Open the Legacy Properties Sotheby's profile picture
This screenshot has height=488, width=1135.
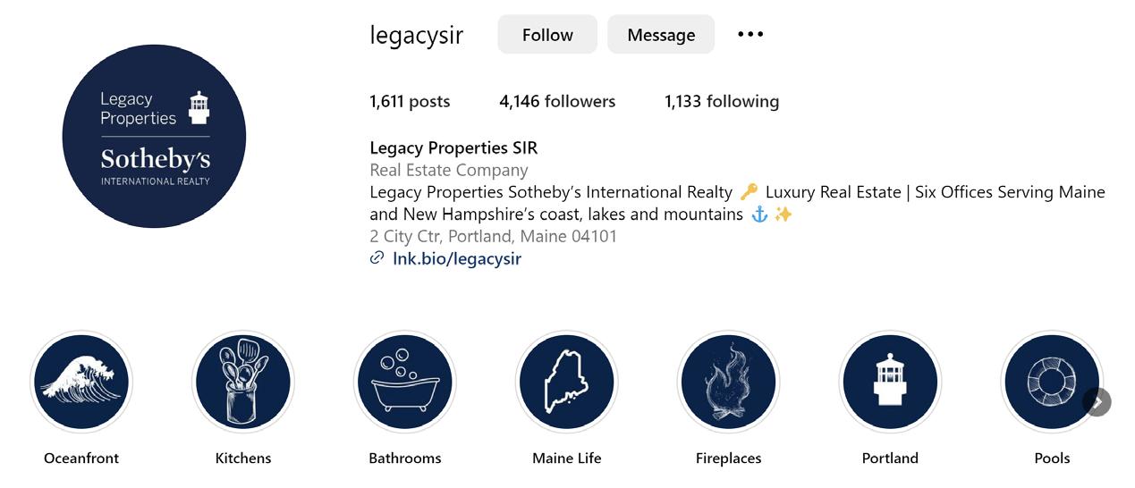click(x=154, y=136)
